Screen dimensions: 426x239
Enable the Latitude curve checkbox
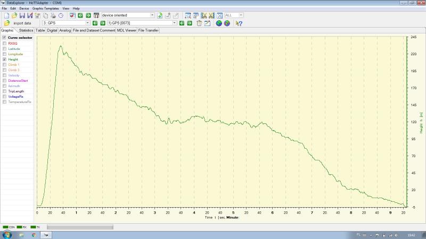(x=5, y=49)
